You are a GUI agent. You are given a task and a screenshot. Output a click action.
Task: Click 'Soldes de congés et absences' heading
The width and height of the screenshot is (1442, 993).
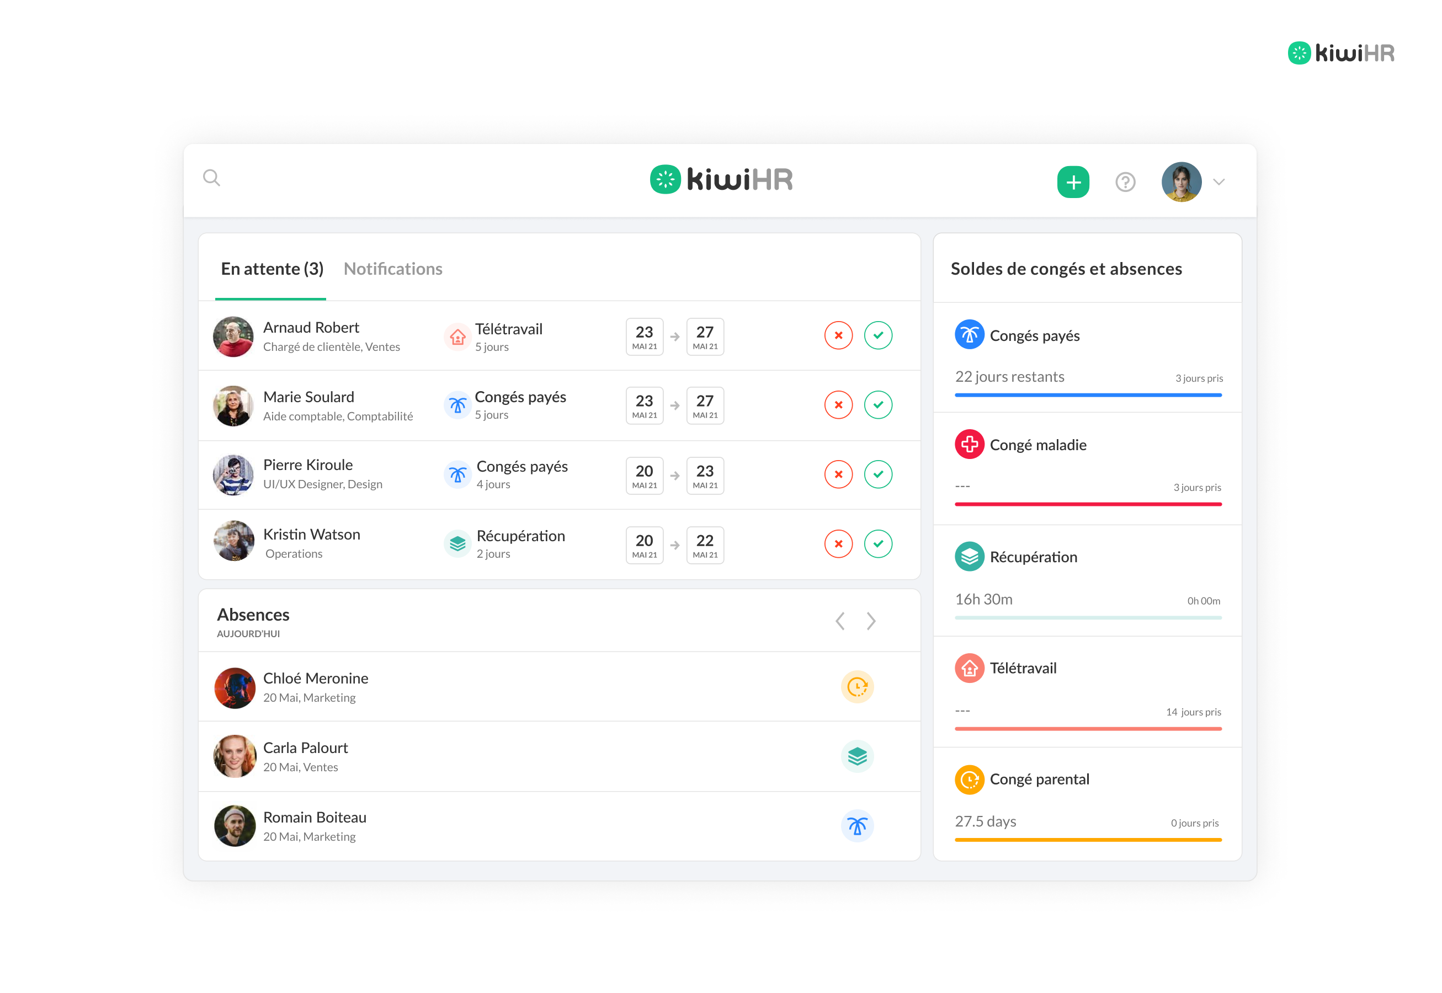point(1066,269)
